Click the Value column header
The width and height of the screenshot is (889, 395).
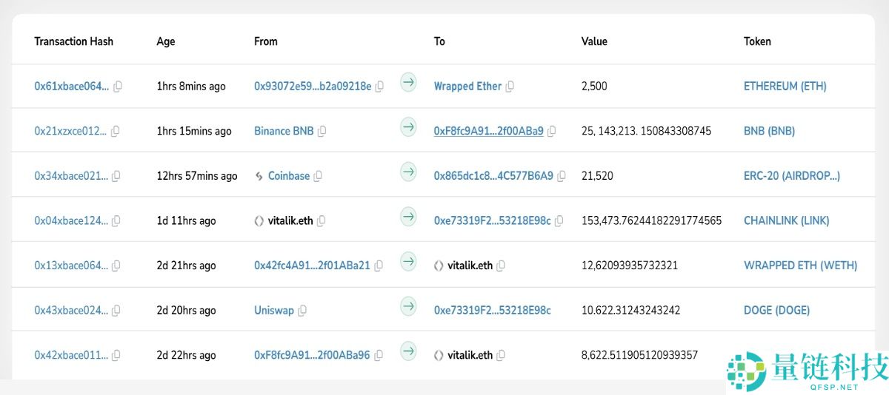594,41
